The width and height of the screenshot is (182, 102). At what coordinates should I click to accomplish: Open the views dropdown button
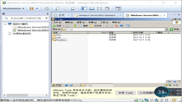pyautogui.click(x=128, y=26)
